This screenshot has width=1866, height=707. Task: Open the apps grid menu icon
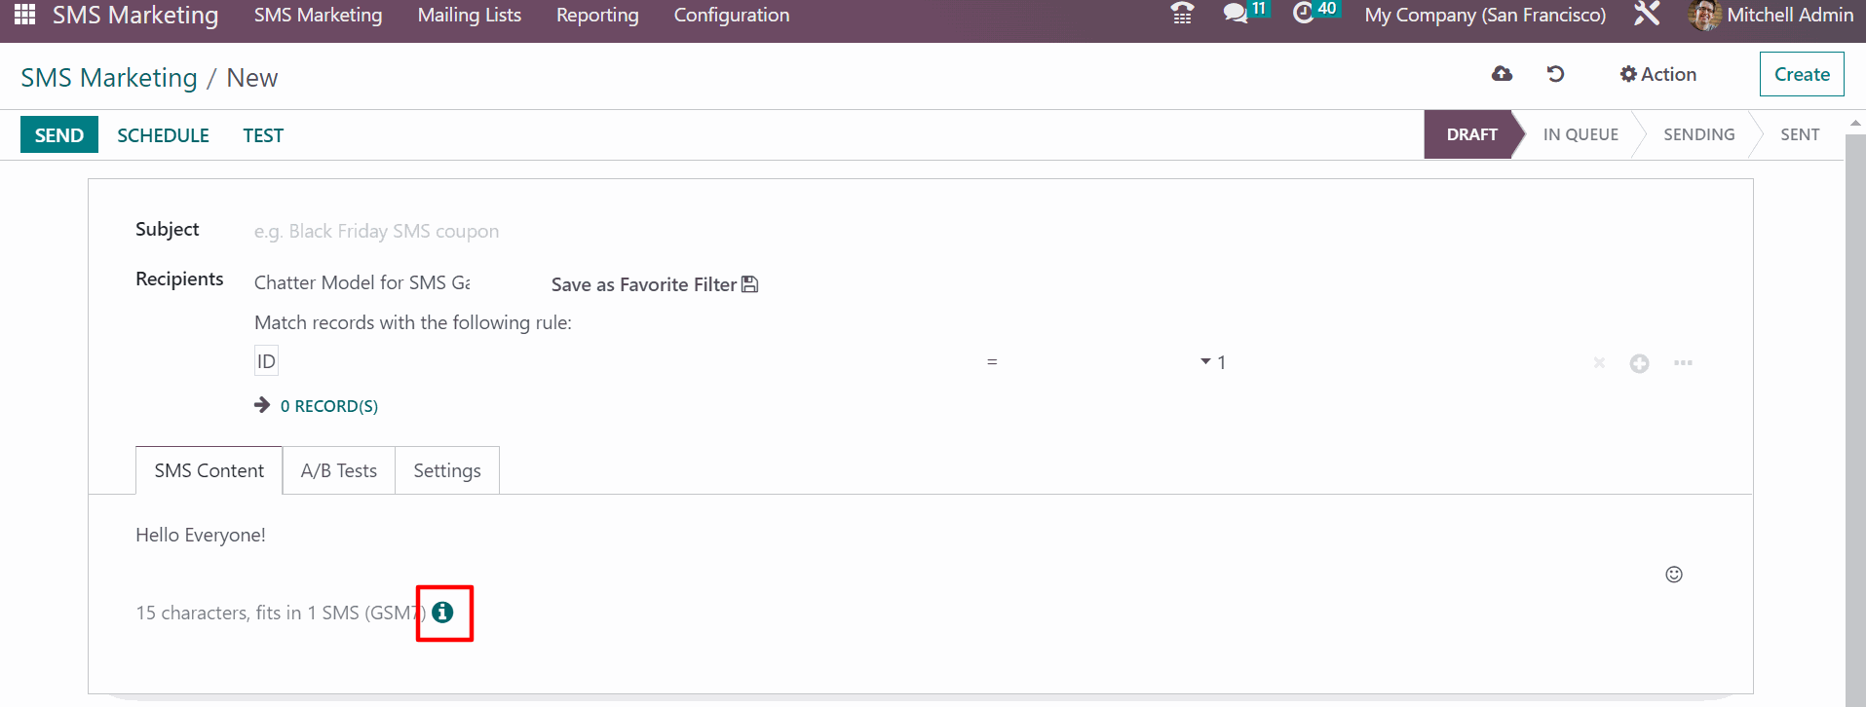(x=24, y=15)
